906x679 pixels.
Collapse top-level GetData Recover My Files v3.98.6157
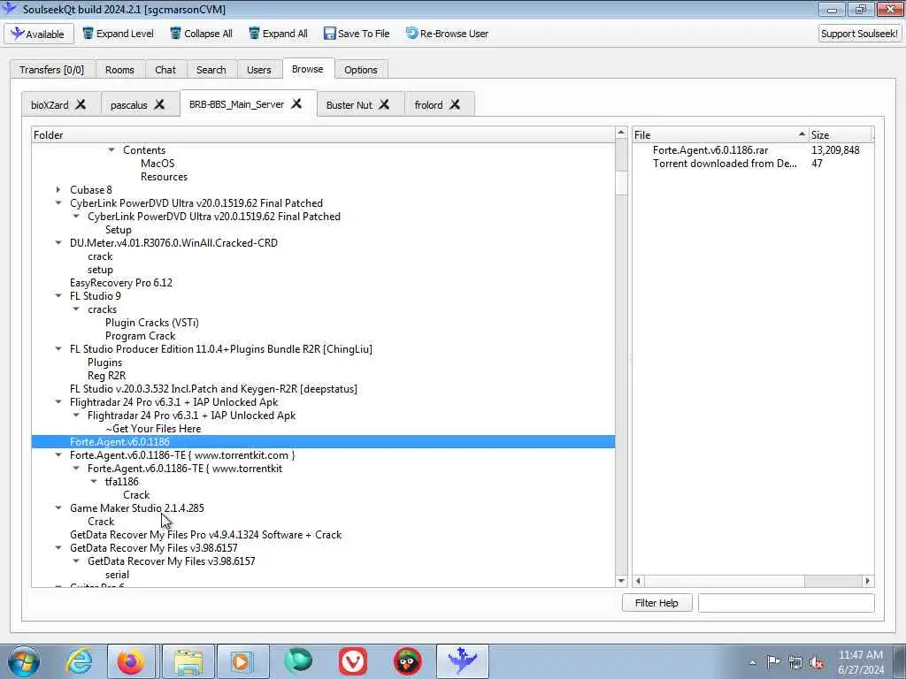(58, 548)
